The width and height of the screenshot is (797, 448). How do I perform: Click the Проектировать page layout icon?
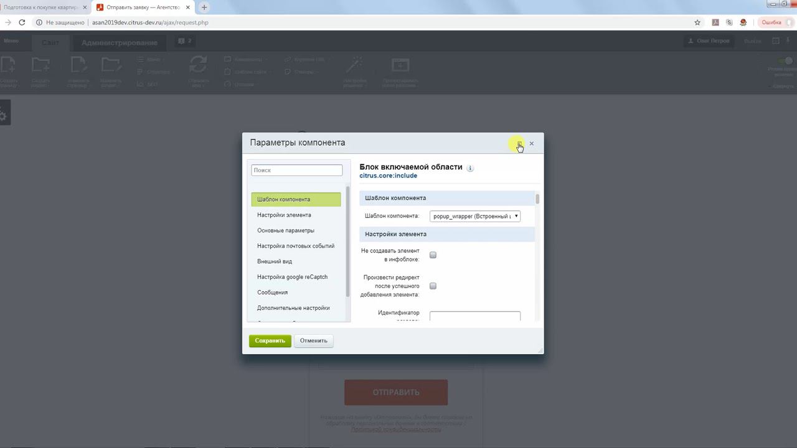click(400, 65)
